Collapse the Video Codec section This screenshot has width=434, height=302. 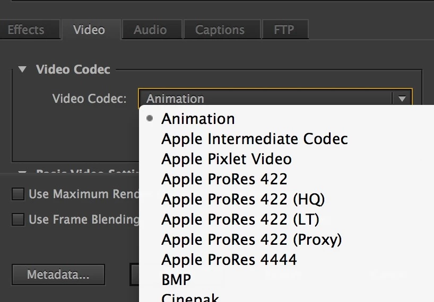click(x=22, y=69)
